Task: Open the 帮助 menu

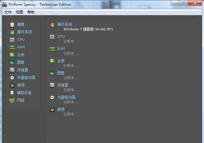Action: tap(31, 12)
